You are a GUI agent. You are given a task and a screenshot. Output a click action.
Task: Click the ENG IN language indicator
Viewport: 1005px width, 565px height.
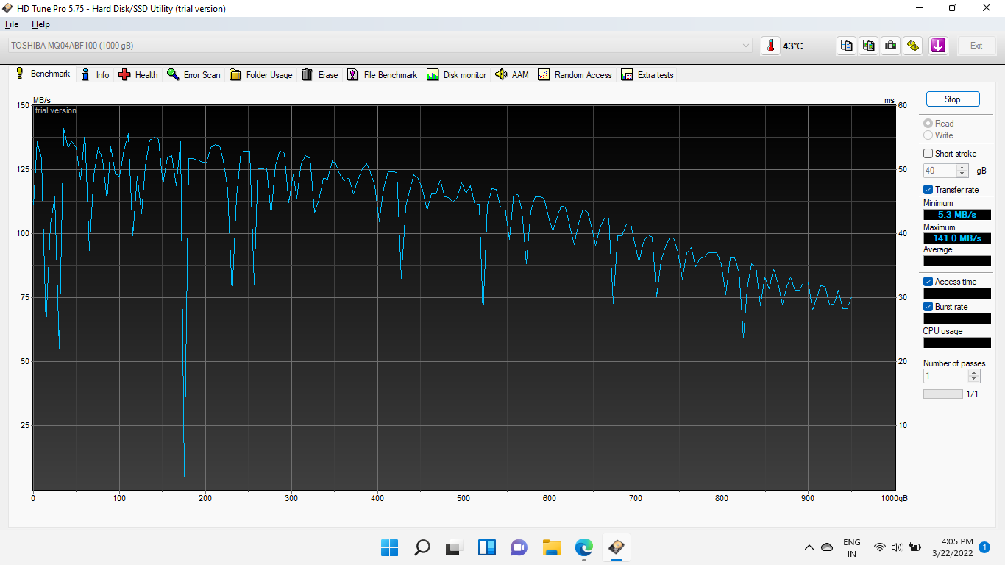[852, 547]
